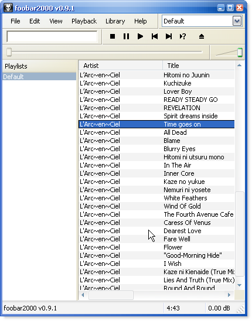
Task: Select the track Caress Of Venus
Action: pyautogui.click(x=156, y=223)
